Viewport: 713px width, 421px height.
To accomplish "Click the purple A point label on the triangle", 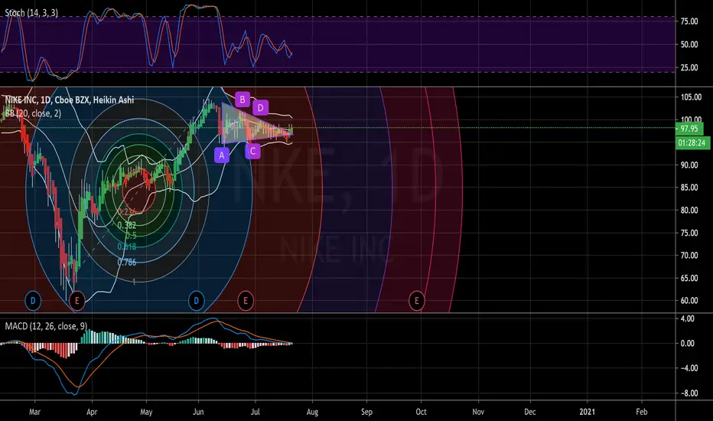I will (221, 155).
